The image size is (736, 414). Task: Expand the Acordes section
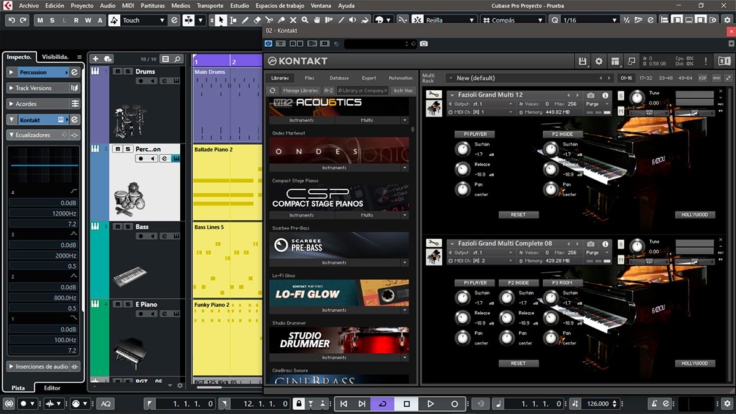pyautogui.click(x=12, y=104)
